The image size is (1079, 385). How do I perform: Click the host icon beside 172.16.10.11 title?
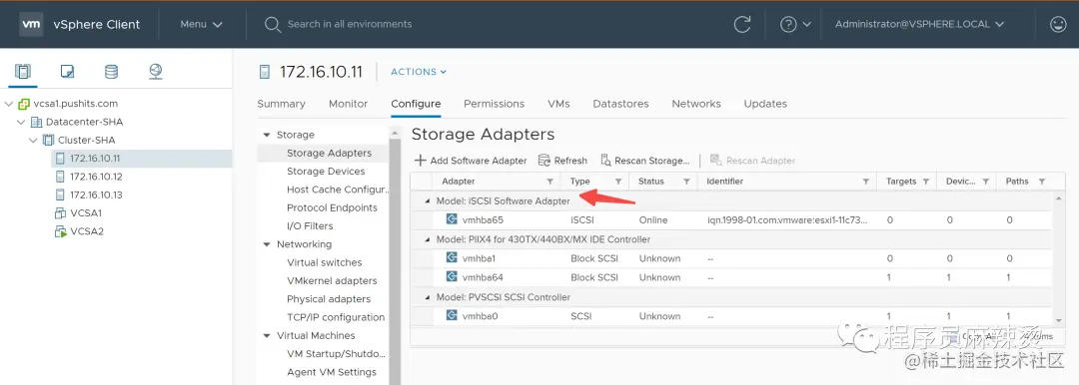[264, 72]
